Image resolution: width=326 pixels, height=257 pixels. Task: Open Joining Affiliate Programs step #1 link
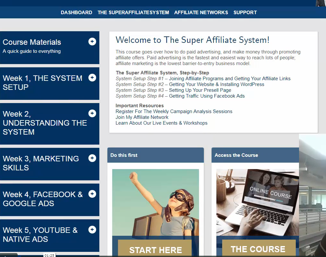pos(230,79)
